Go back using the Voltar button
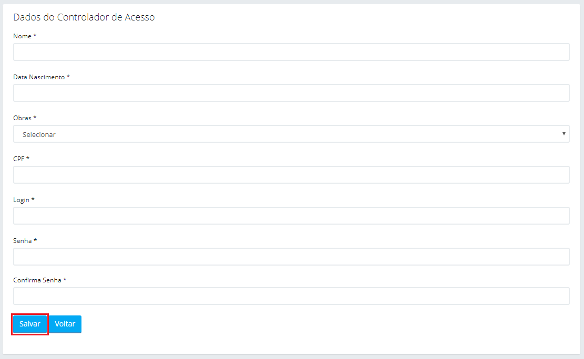 pyautogui.click(x=65, y=324)
